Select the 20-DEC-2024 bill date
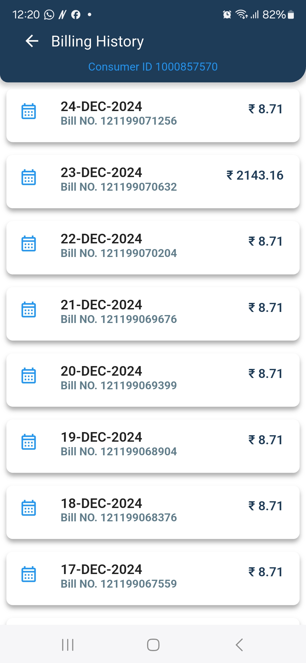Screen dimensions: 306x663 [x=101, y=371]
